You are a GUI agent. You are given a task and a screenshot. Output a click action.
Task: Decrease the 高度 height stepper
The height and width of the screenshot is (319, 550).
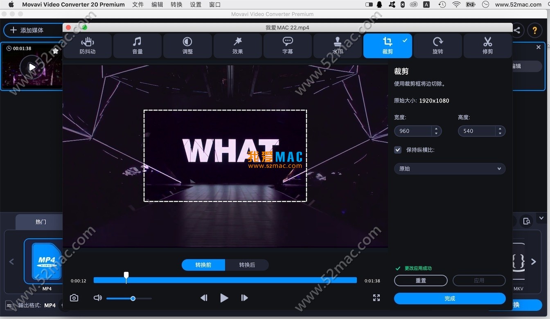(x=500, y=133)
